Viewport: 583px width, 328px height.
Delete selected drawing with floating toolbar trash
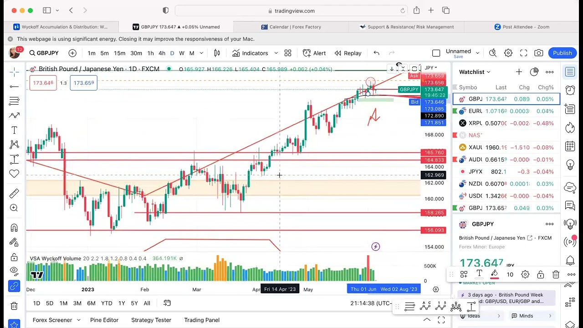556,274
